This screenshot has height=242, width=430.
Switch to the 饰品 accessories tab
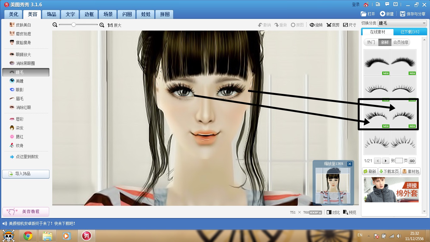(51, 14)
